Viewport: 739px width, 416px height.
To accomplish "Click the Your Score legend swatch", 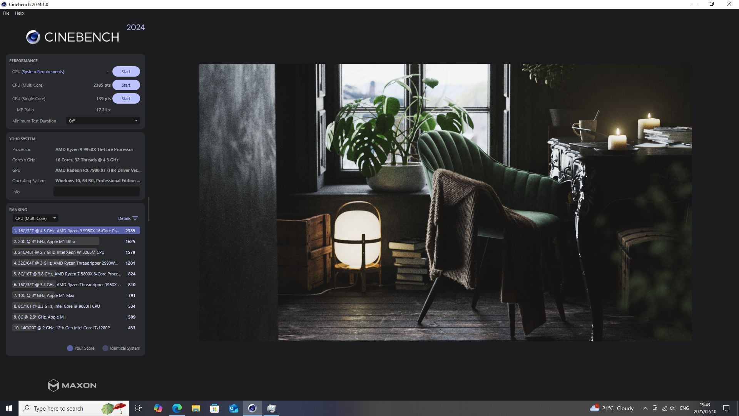I will tap(70, 348).
